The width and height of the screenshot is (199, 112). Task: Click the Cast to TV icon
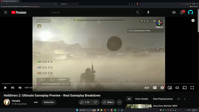[184, 88]
